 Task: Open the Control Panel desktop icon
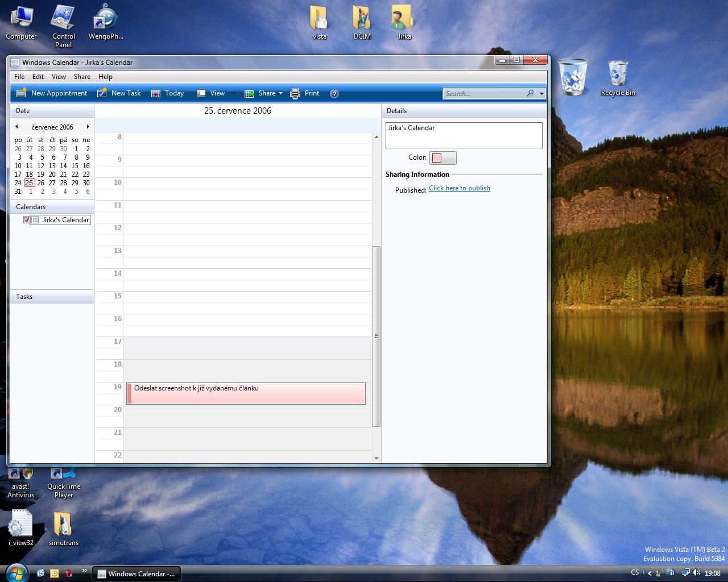coord(64,26)
